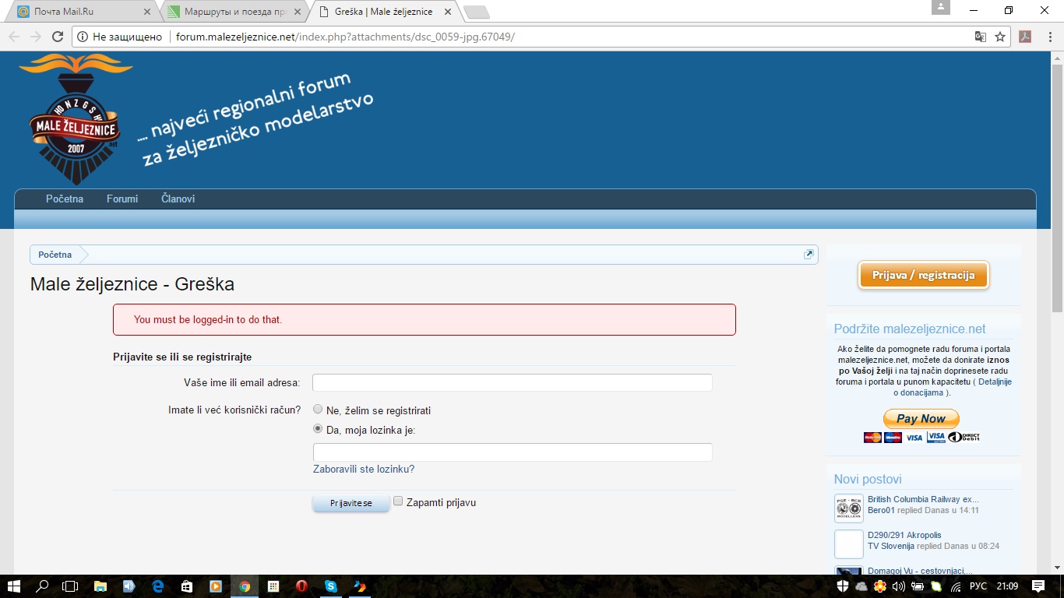The image size is (1064, 598).
Task: Click the Male Željeznice forum logo
Action: [76, 119]
